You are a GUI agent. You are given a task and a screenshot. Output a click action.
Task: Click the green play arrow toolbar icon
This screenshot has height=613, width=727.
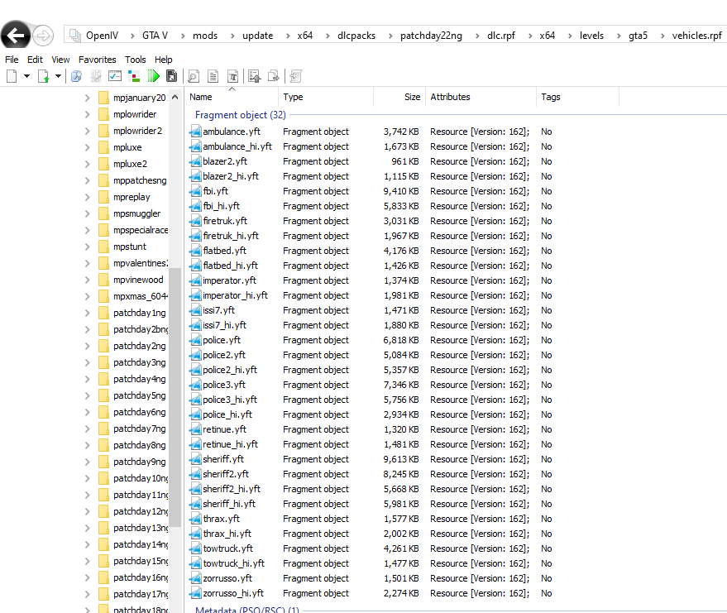coord(154,76)
